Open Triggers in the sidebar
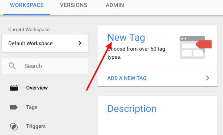223x135 pixels. coord(36,126)
